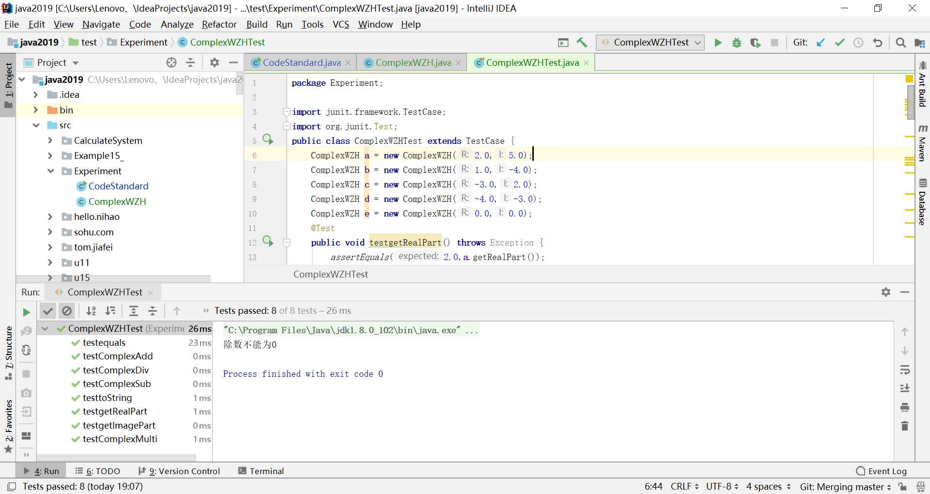
Task: Click run gutter icon beside class ComplexWZHTest
Action: 268,139
